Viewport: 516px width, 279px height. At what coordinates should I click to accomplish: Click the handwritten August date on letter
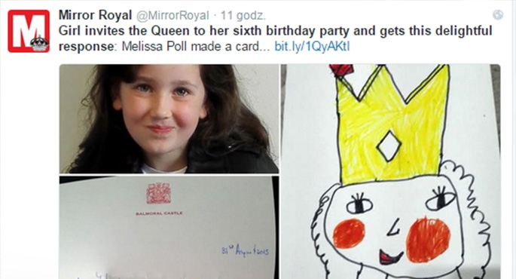[x=245, y=251]
